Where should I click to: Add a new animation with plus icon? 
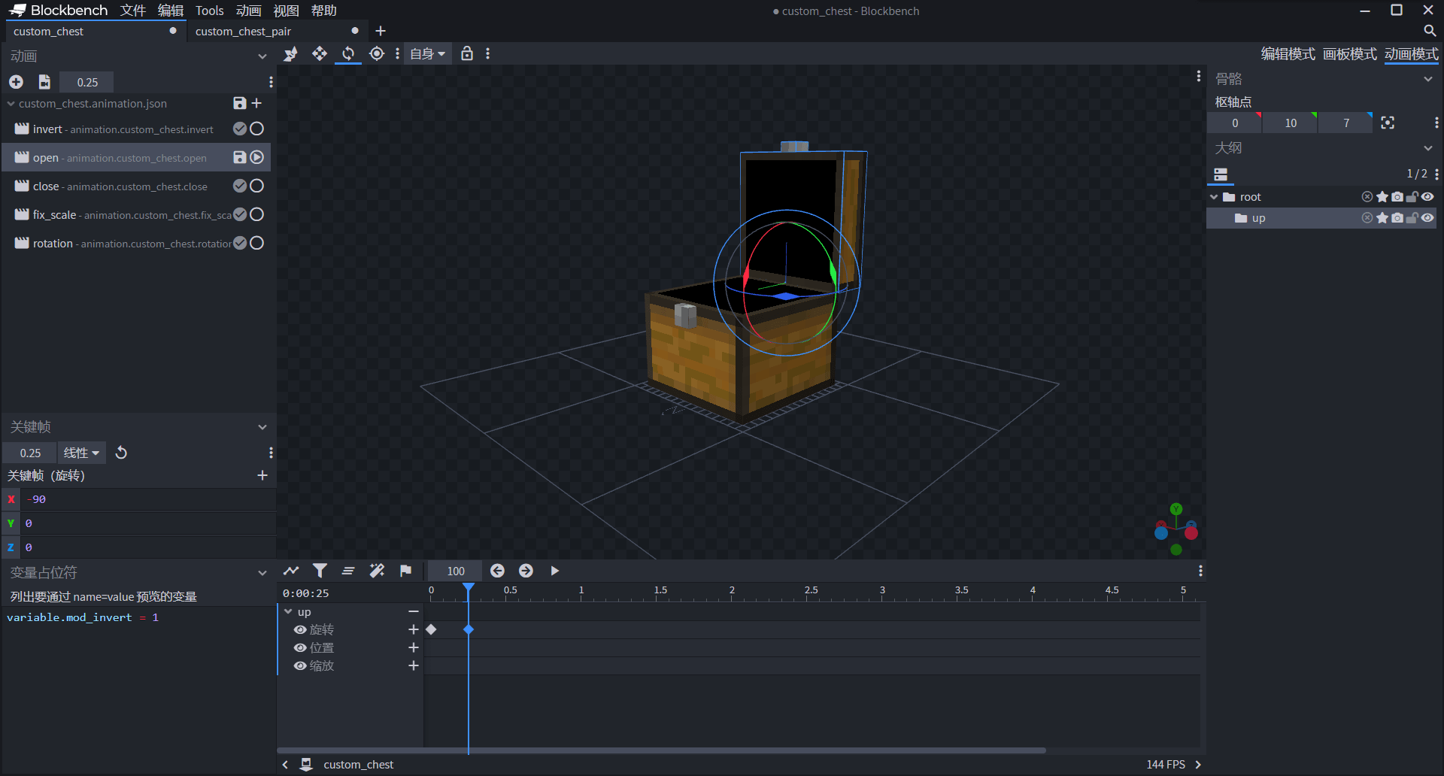pyautogui.click(x=16, y=82)
